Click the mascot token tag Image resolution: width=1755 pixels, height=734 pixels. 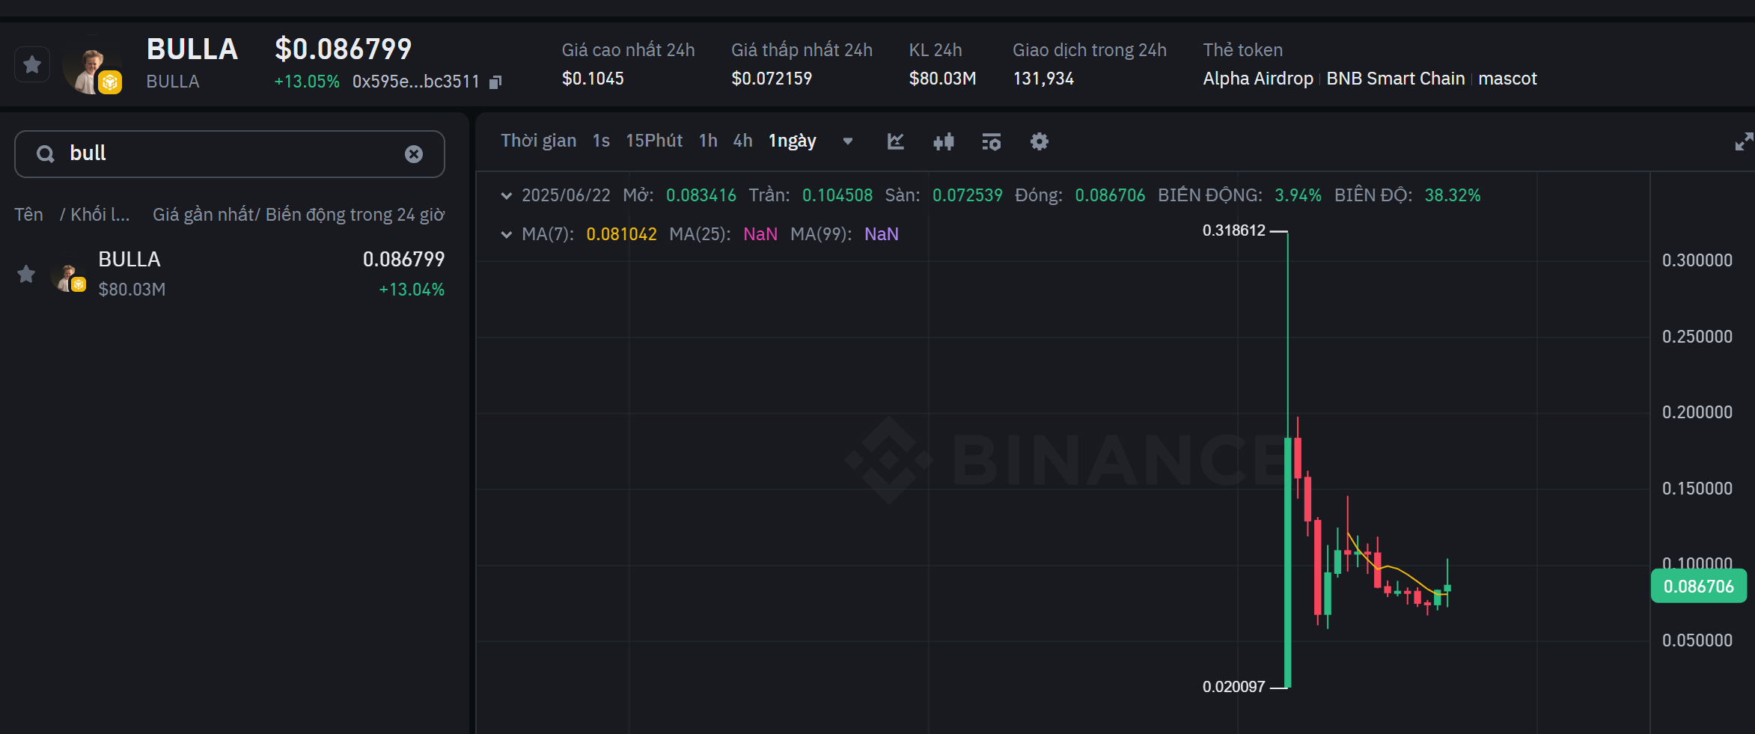1507,79
